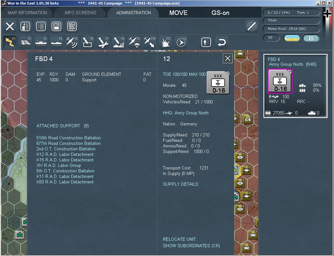Switch to the ADMINISTRATION tab

[133, 13]
